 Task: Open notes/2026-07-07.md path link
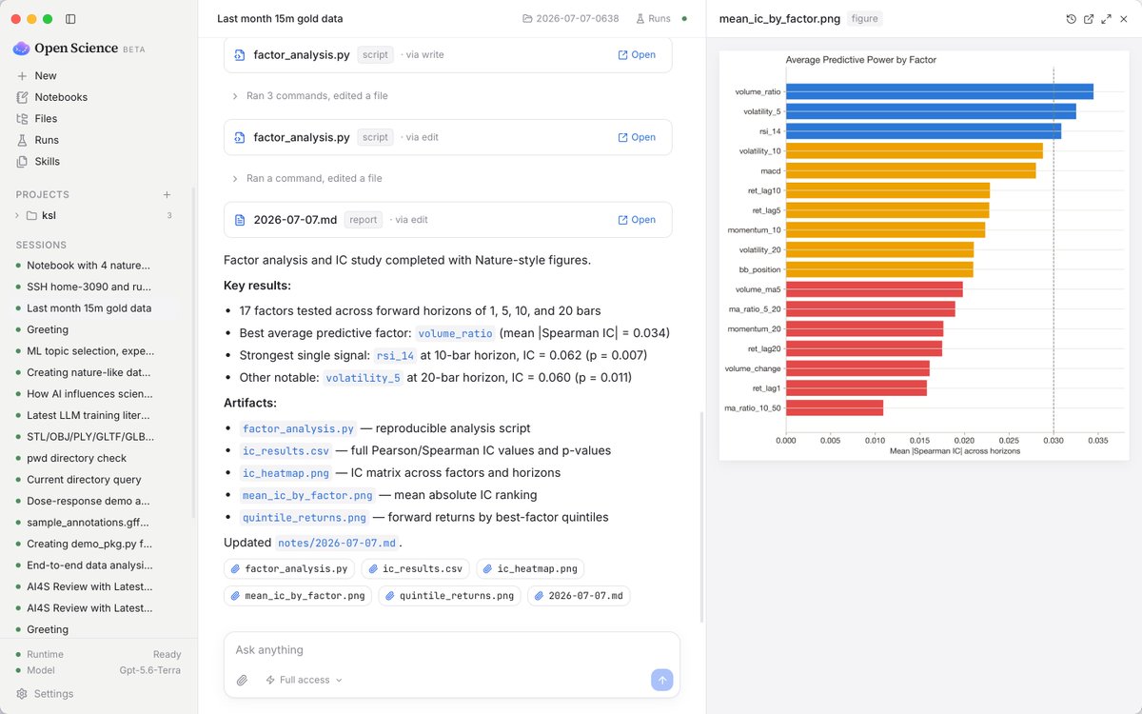[x=337, y=543]
